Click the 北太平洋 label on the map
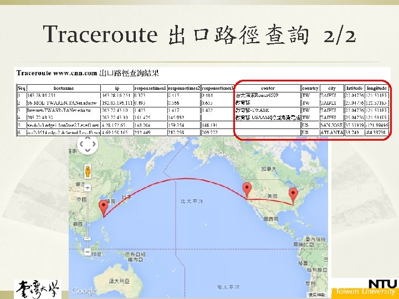Viewport: 399px width, 299px height. [x=192, y=202]
